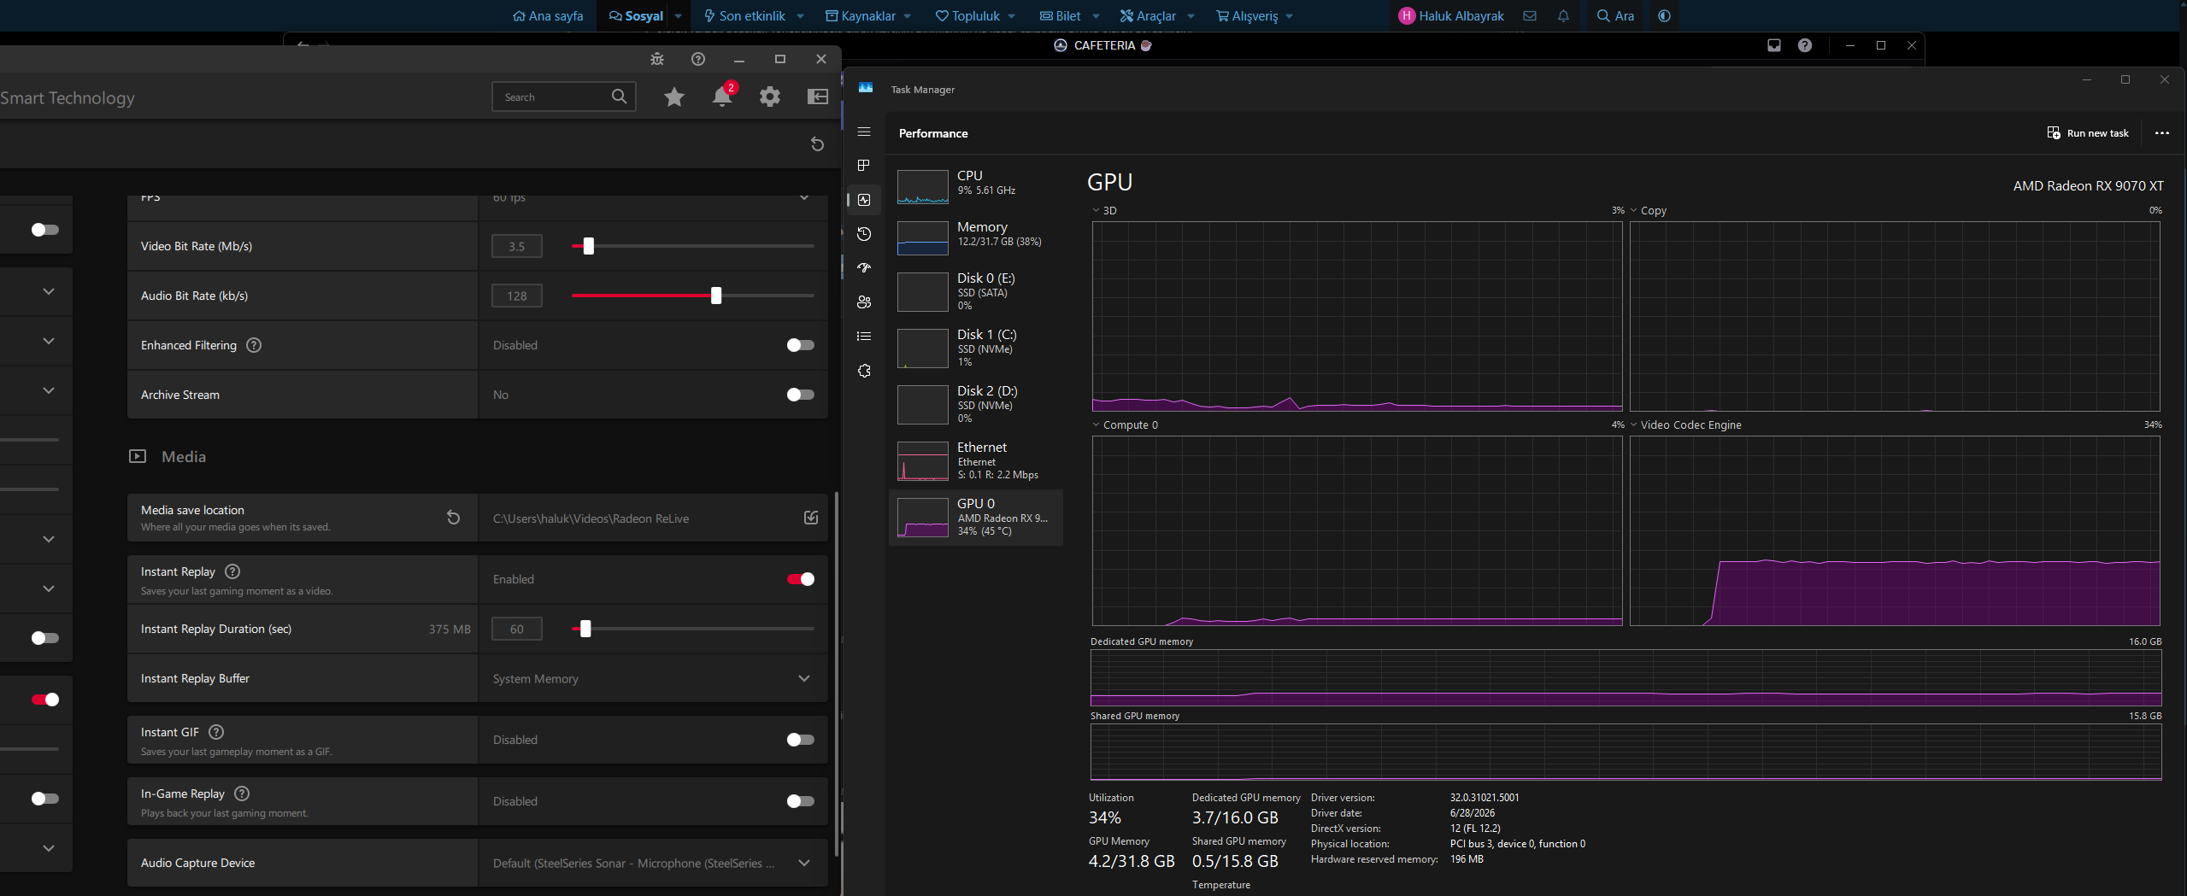The height and width of the screenshot is (896, 2187).
Task: Open AMD Software settings gear icon
Action: point(770,97)
